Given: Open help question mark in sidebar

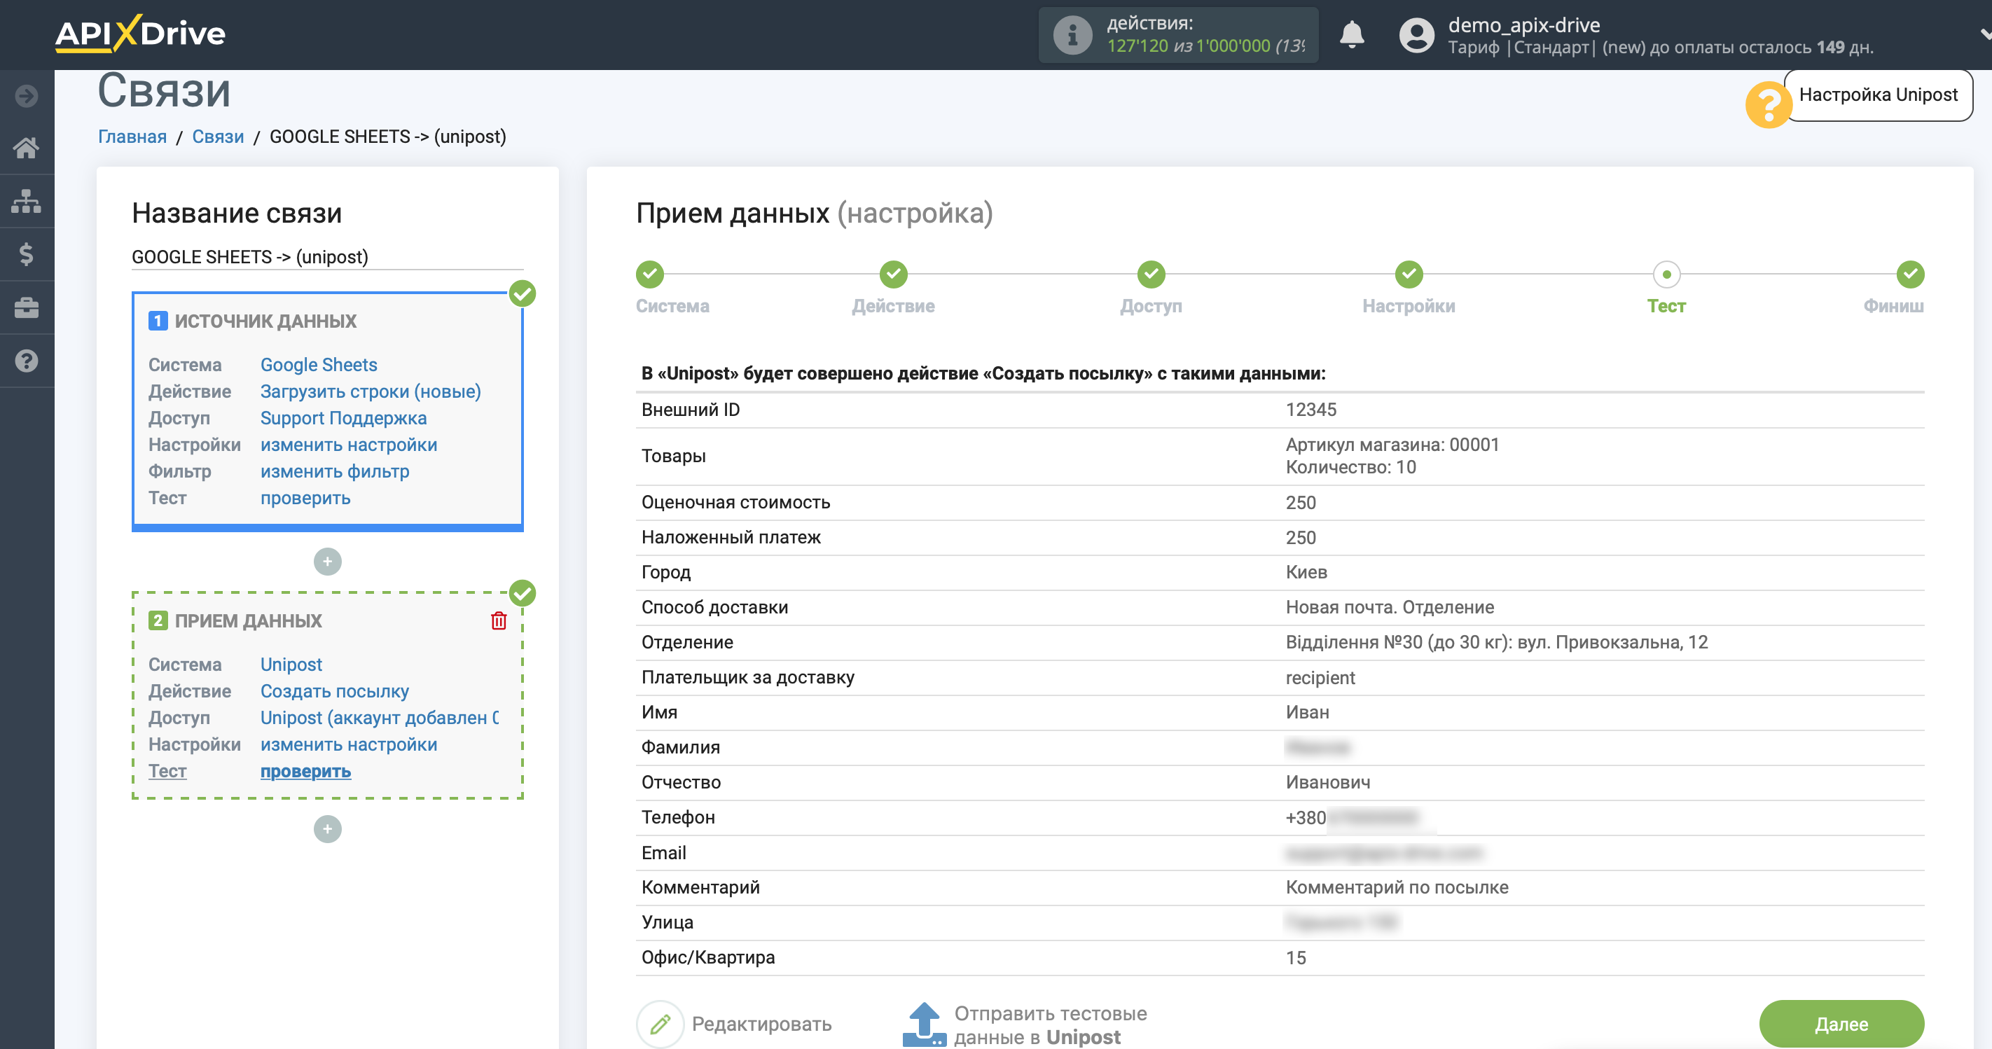Looking at the screenshot, I should pos(27,361).
